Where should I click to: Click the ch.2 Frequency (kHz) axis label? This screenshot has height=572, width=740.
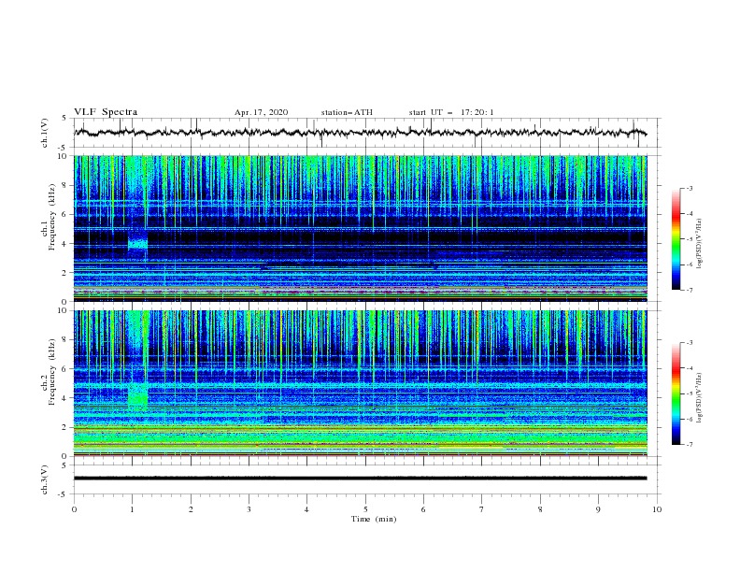(48, 372)
